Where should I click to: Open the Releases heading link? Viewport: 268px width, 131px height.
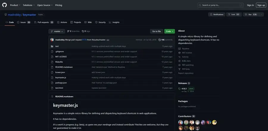(x=184, y=83)
